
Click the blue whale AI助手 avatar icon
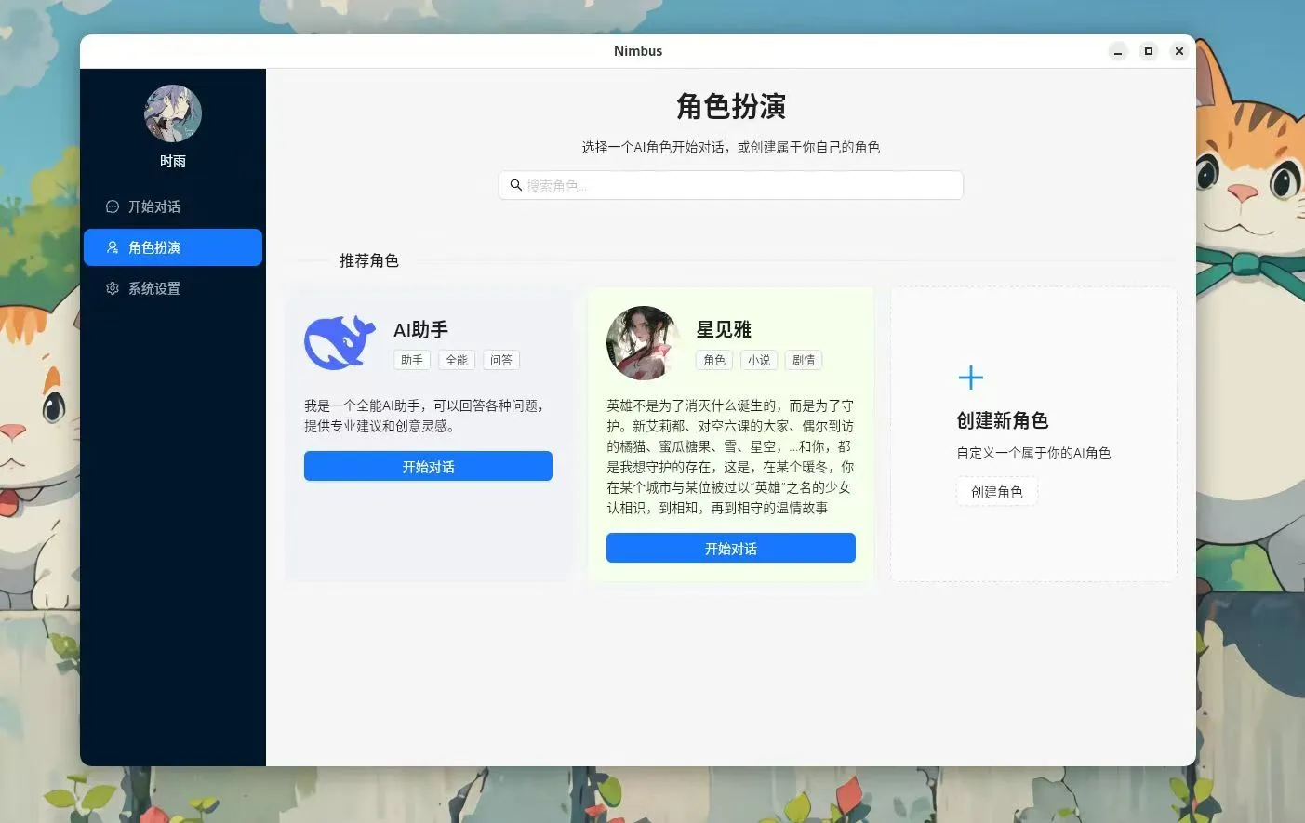pos(340,342)
